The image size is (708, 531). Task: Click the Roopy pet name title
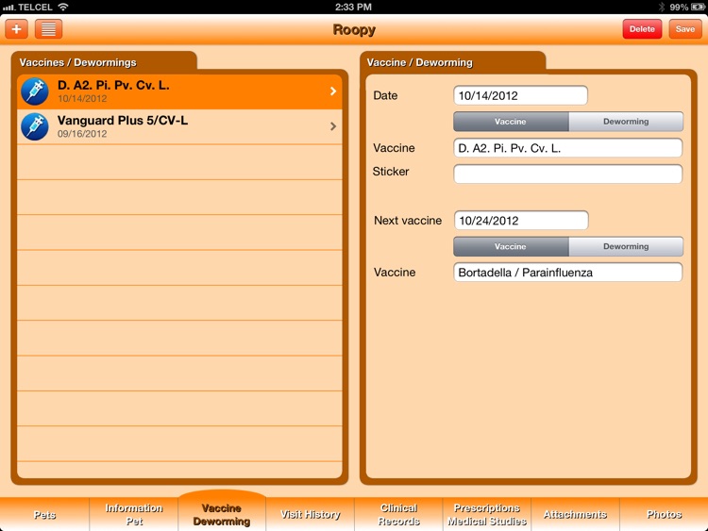(x=354, y=29)
